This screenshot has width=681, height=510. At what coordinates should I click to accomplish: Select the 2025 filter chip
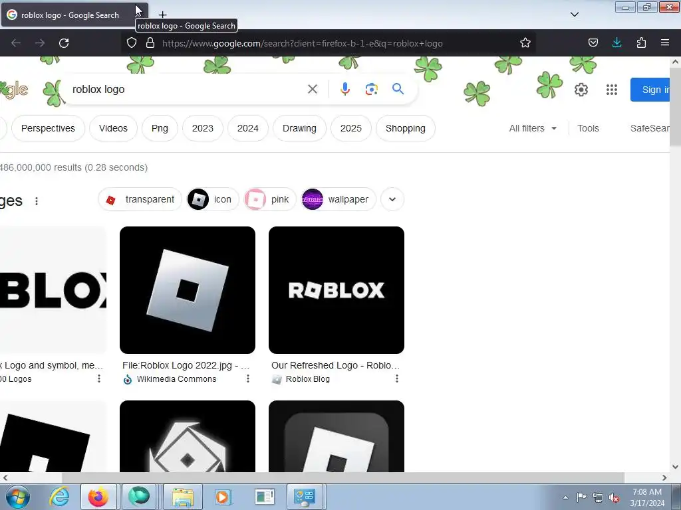click(x=351, y=128)
